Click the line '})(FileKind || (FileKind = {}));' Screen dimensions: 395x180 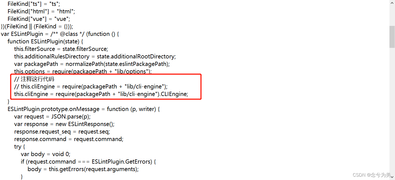(x=37, y=26)
